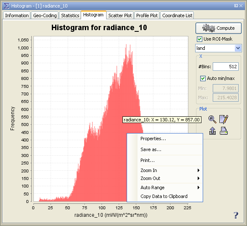Uncheck the Auto min/max checkbox
The width and height of the screenshot is (247, 226).
point(203,78)
